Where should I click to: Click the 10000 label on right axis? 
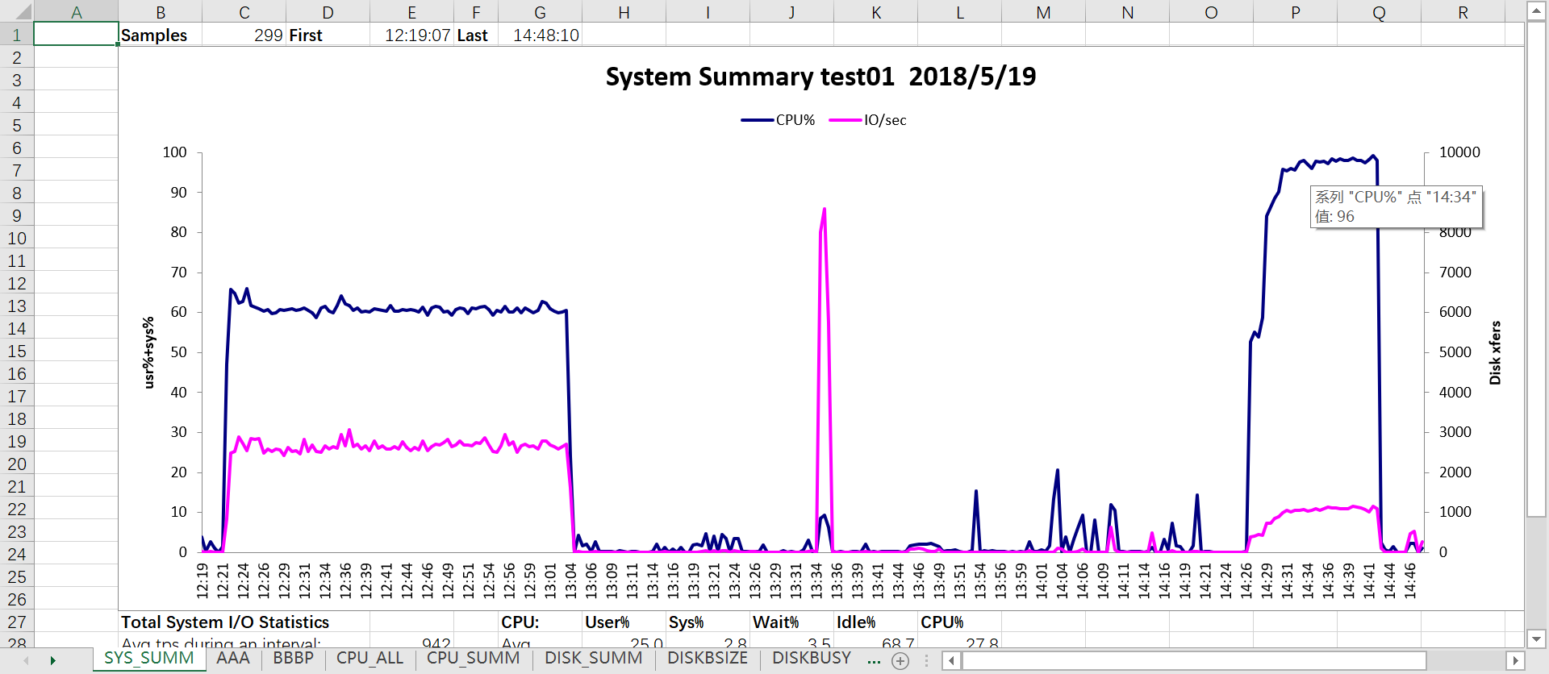point(1459,152)
